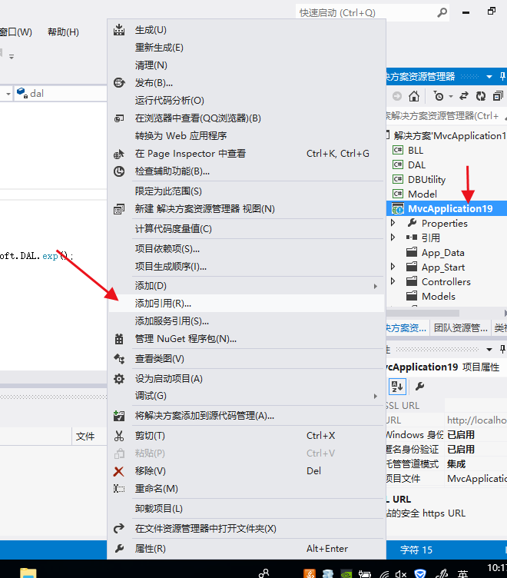Click the source control add icon

118,416
